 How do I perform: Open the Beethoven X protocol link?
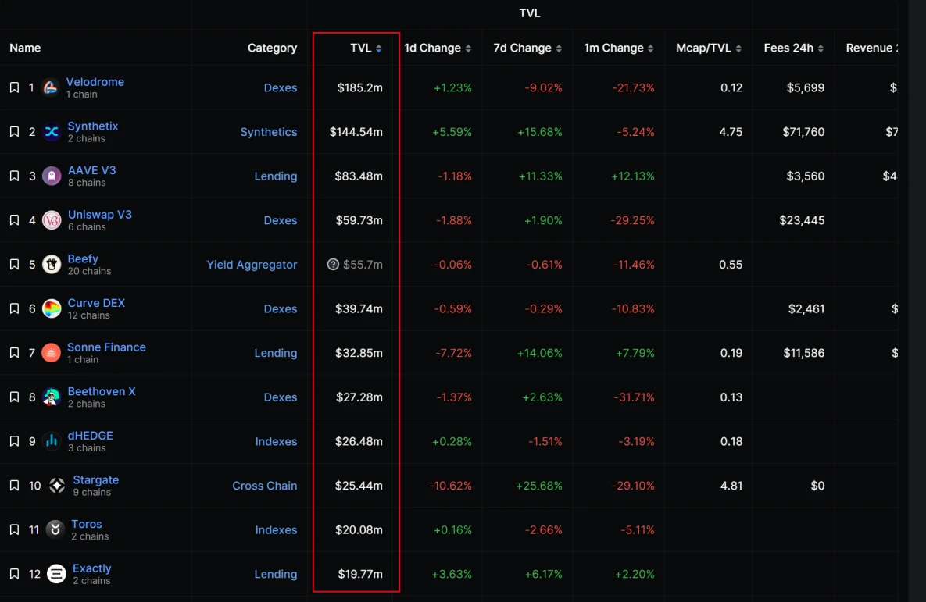[x=102, y=391]
